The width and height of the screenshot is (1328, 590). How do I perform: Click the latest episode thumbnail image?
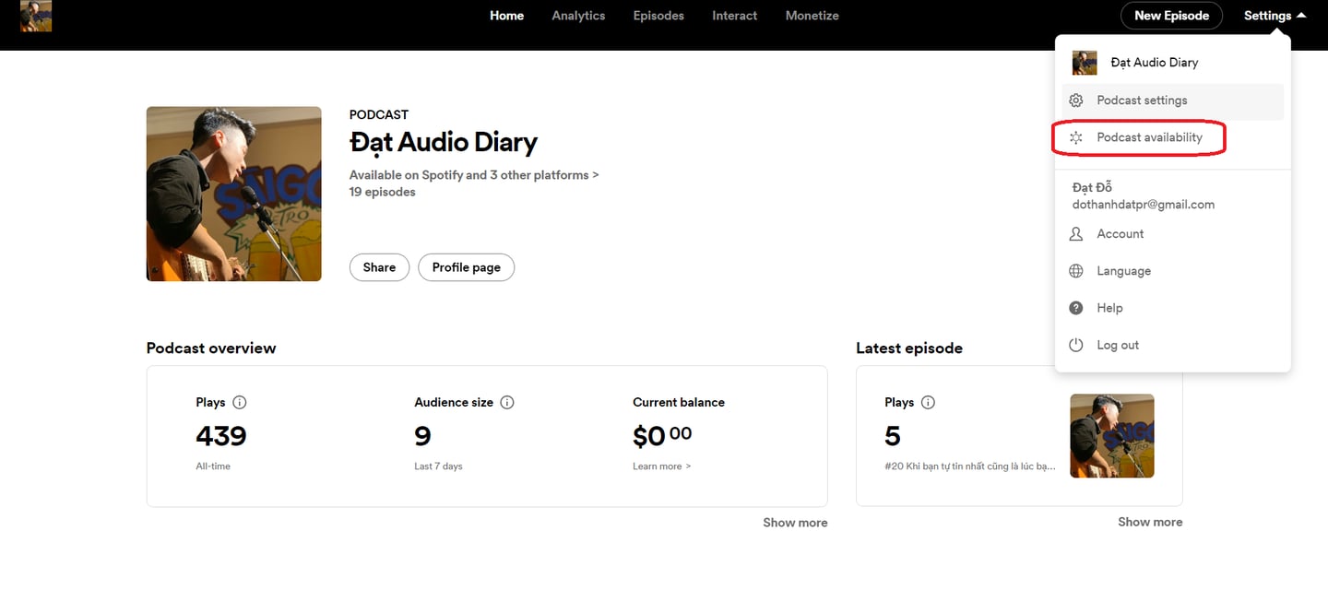(1112, 436)
